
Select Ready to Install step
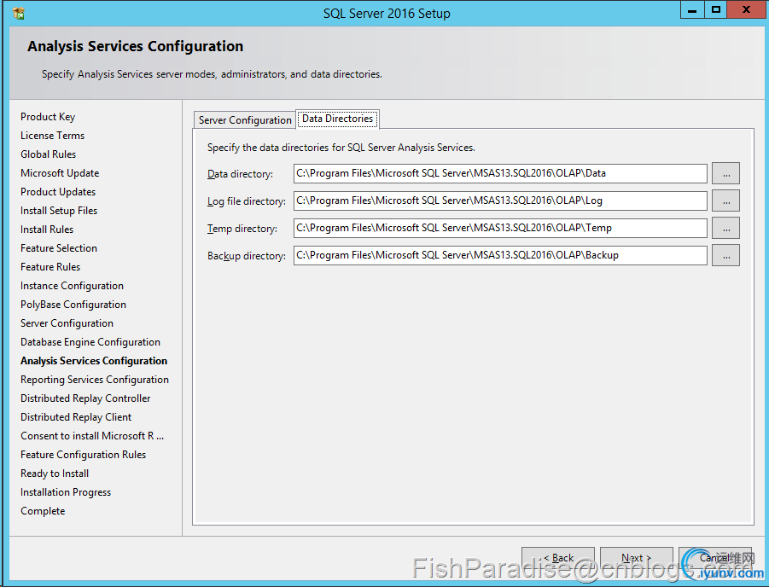[55, 474]
